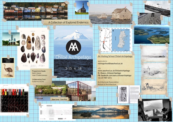The height and width of the screenshot is (122, 173).
Task: Select the blue and white church photo
Action: [11, 39]
